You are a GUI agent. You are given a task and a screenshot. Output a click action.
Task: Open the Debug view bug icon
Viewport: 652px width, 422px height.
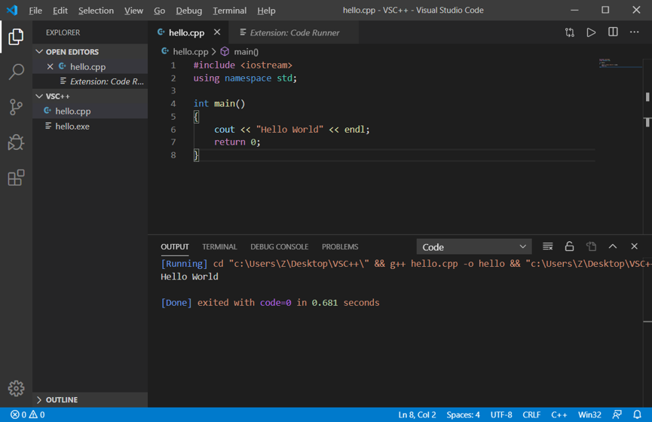point(16,142)
